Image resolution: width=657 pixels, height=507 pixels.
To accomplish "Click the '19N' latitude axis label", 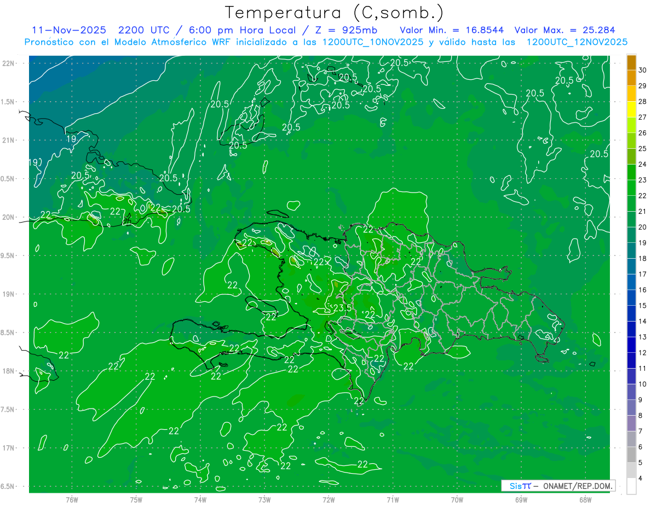I will pyautogui.click(x=8, y=294).
